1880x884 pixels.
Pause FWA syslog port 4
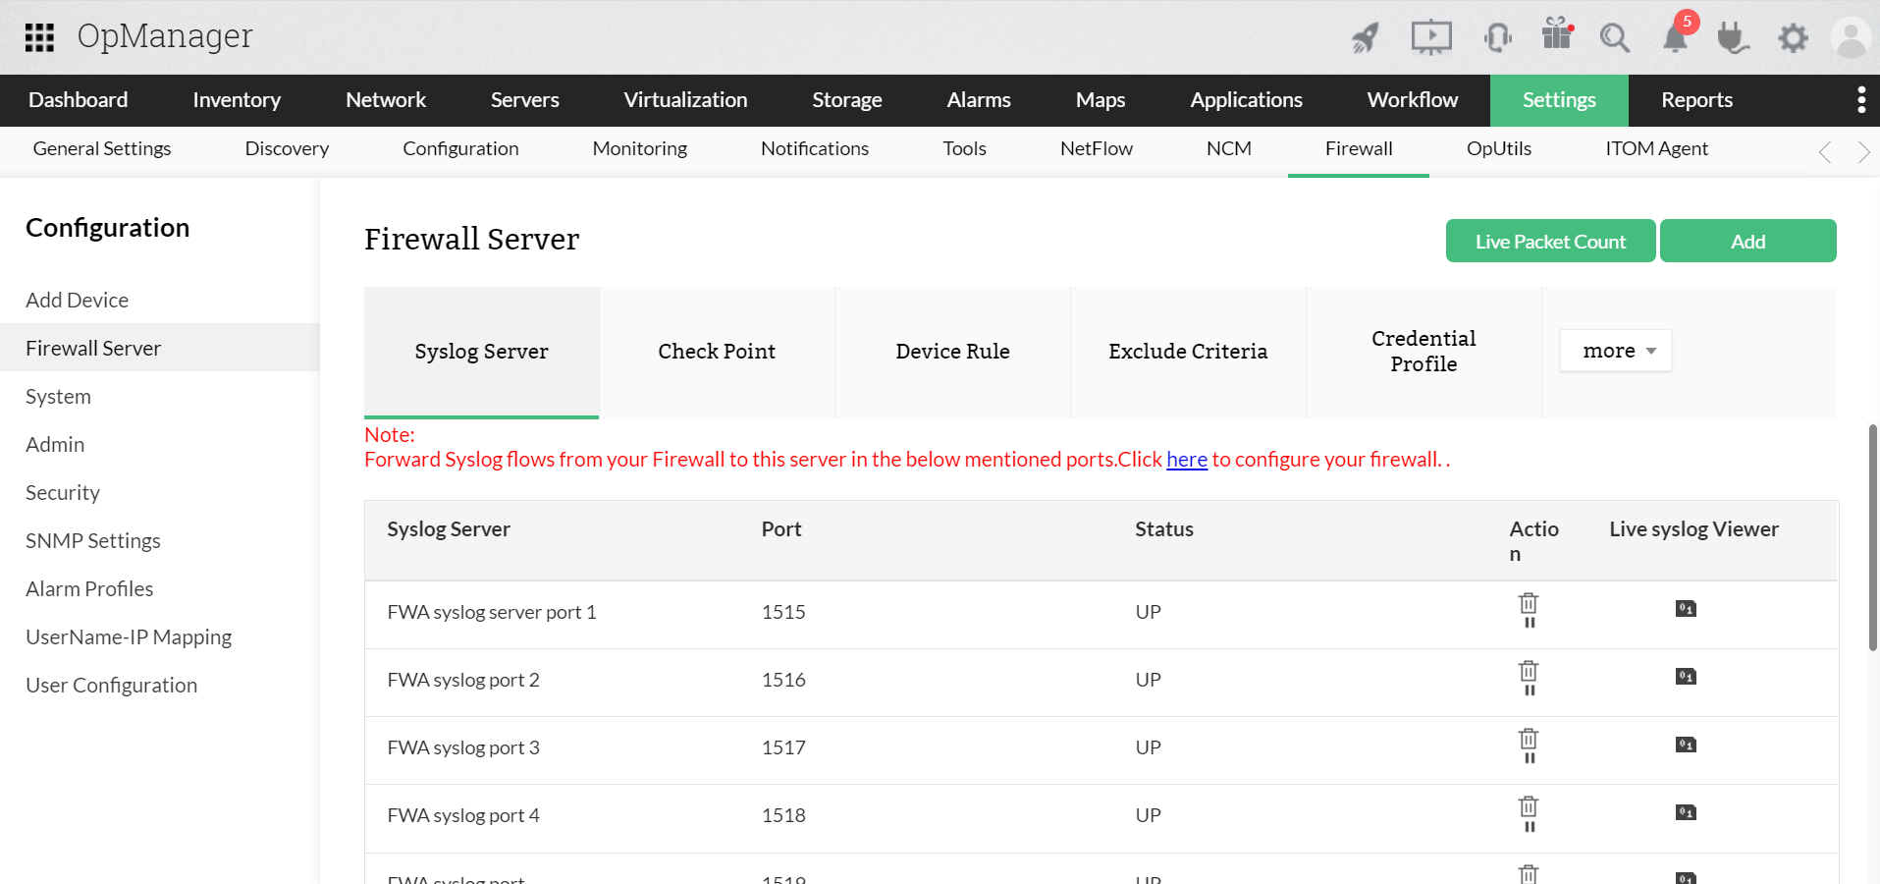1530,827
